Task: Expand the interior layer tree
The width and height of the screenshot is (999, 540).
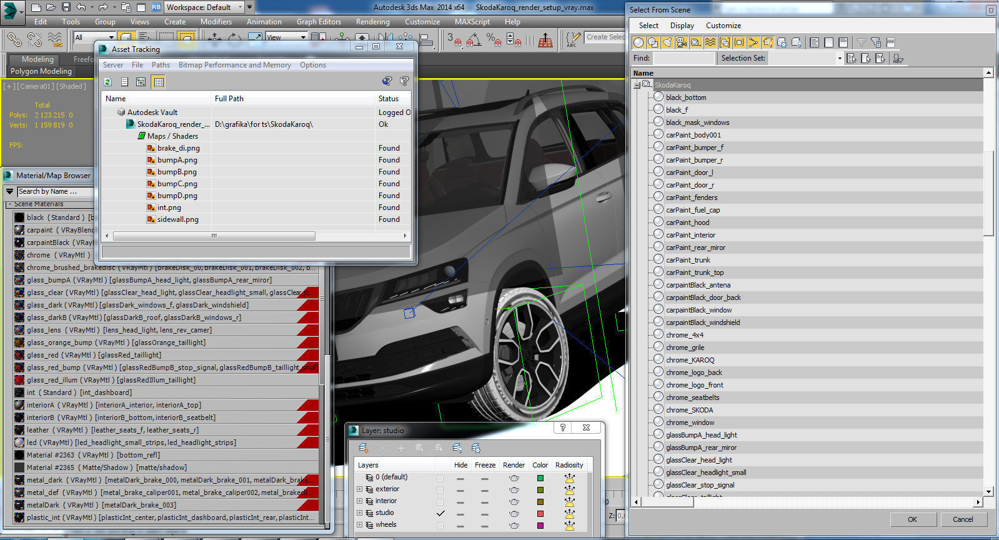Action: pos(359,501)
